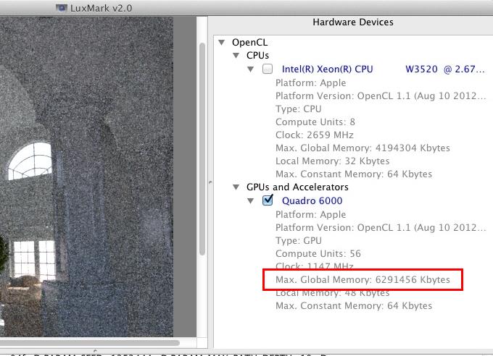The height and width of the screenshot is (356, 493).
Task: Select 'Type: CPU' row
Action: click(299, 109)
